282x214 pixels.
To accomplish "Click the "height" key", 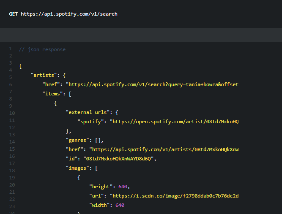I will (x=101, y=187).
